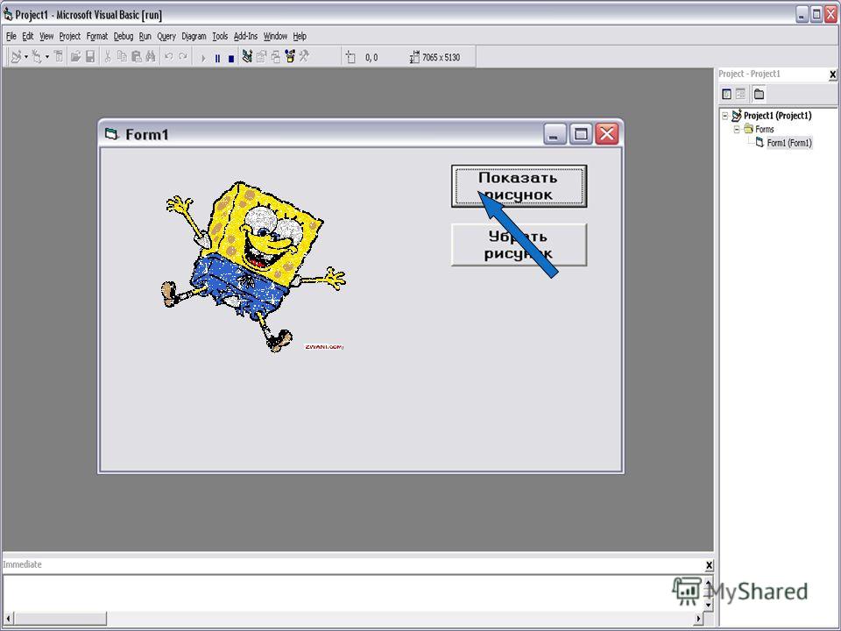Click the Immediate window horizontal scroll thumb
Viewport: 841px width, 631px height.
(60, 619)
